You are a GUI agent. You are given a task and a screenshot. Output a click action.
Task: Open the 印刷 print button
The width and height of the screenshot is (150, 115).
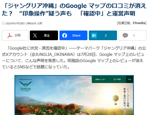[x=15, y=35]
